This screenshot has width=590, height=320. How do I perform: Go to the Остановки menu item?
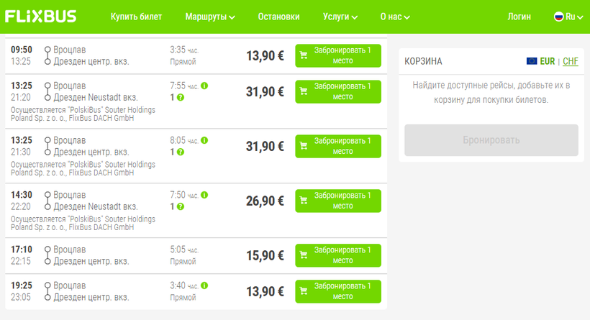coord(278,17)
